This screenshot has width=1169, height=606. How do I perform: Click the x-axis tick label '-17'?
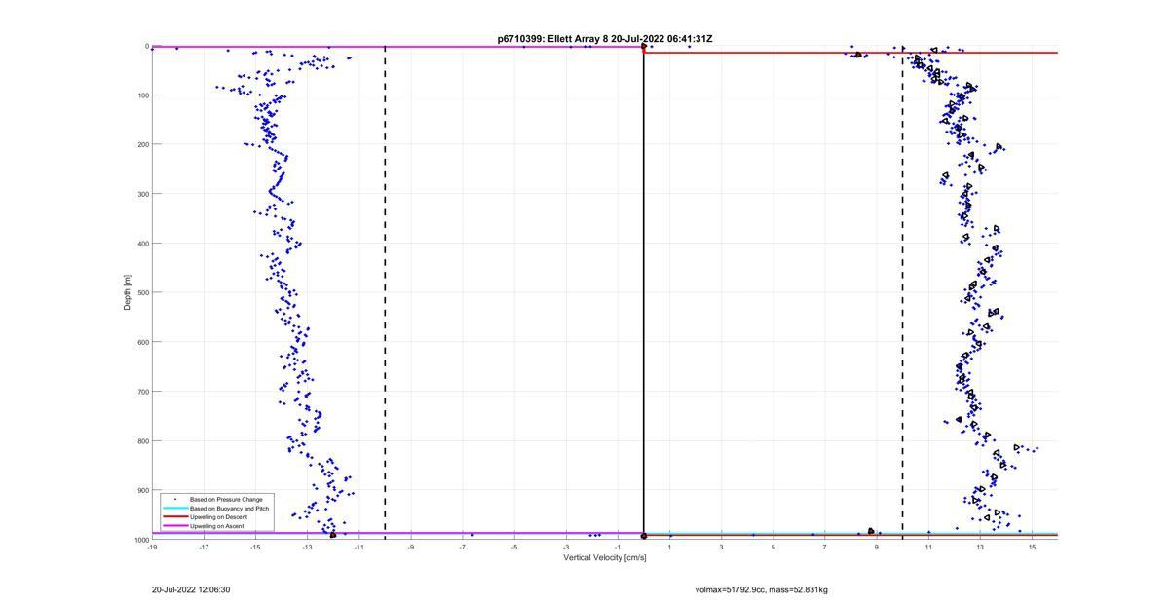(x=204, y=548)
